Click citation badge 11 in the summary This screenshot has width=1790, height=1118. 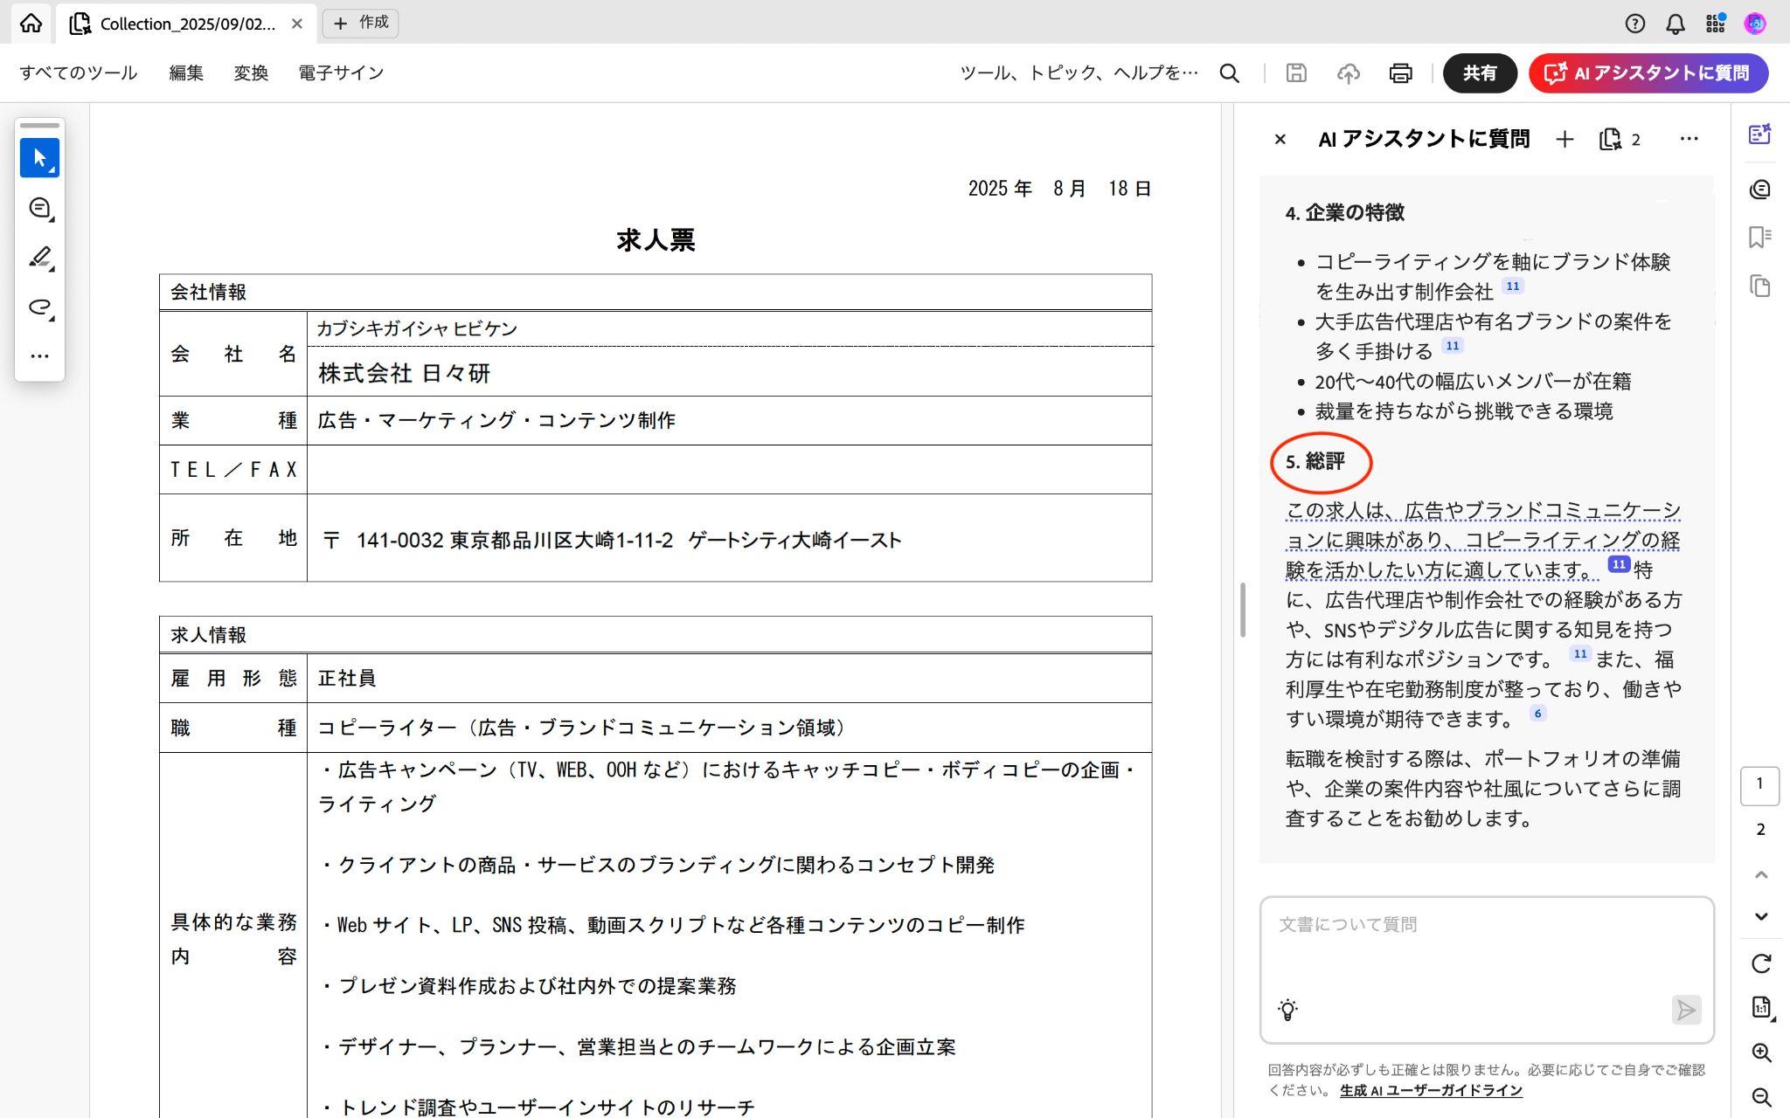point(1618,563)
